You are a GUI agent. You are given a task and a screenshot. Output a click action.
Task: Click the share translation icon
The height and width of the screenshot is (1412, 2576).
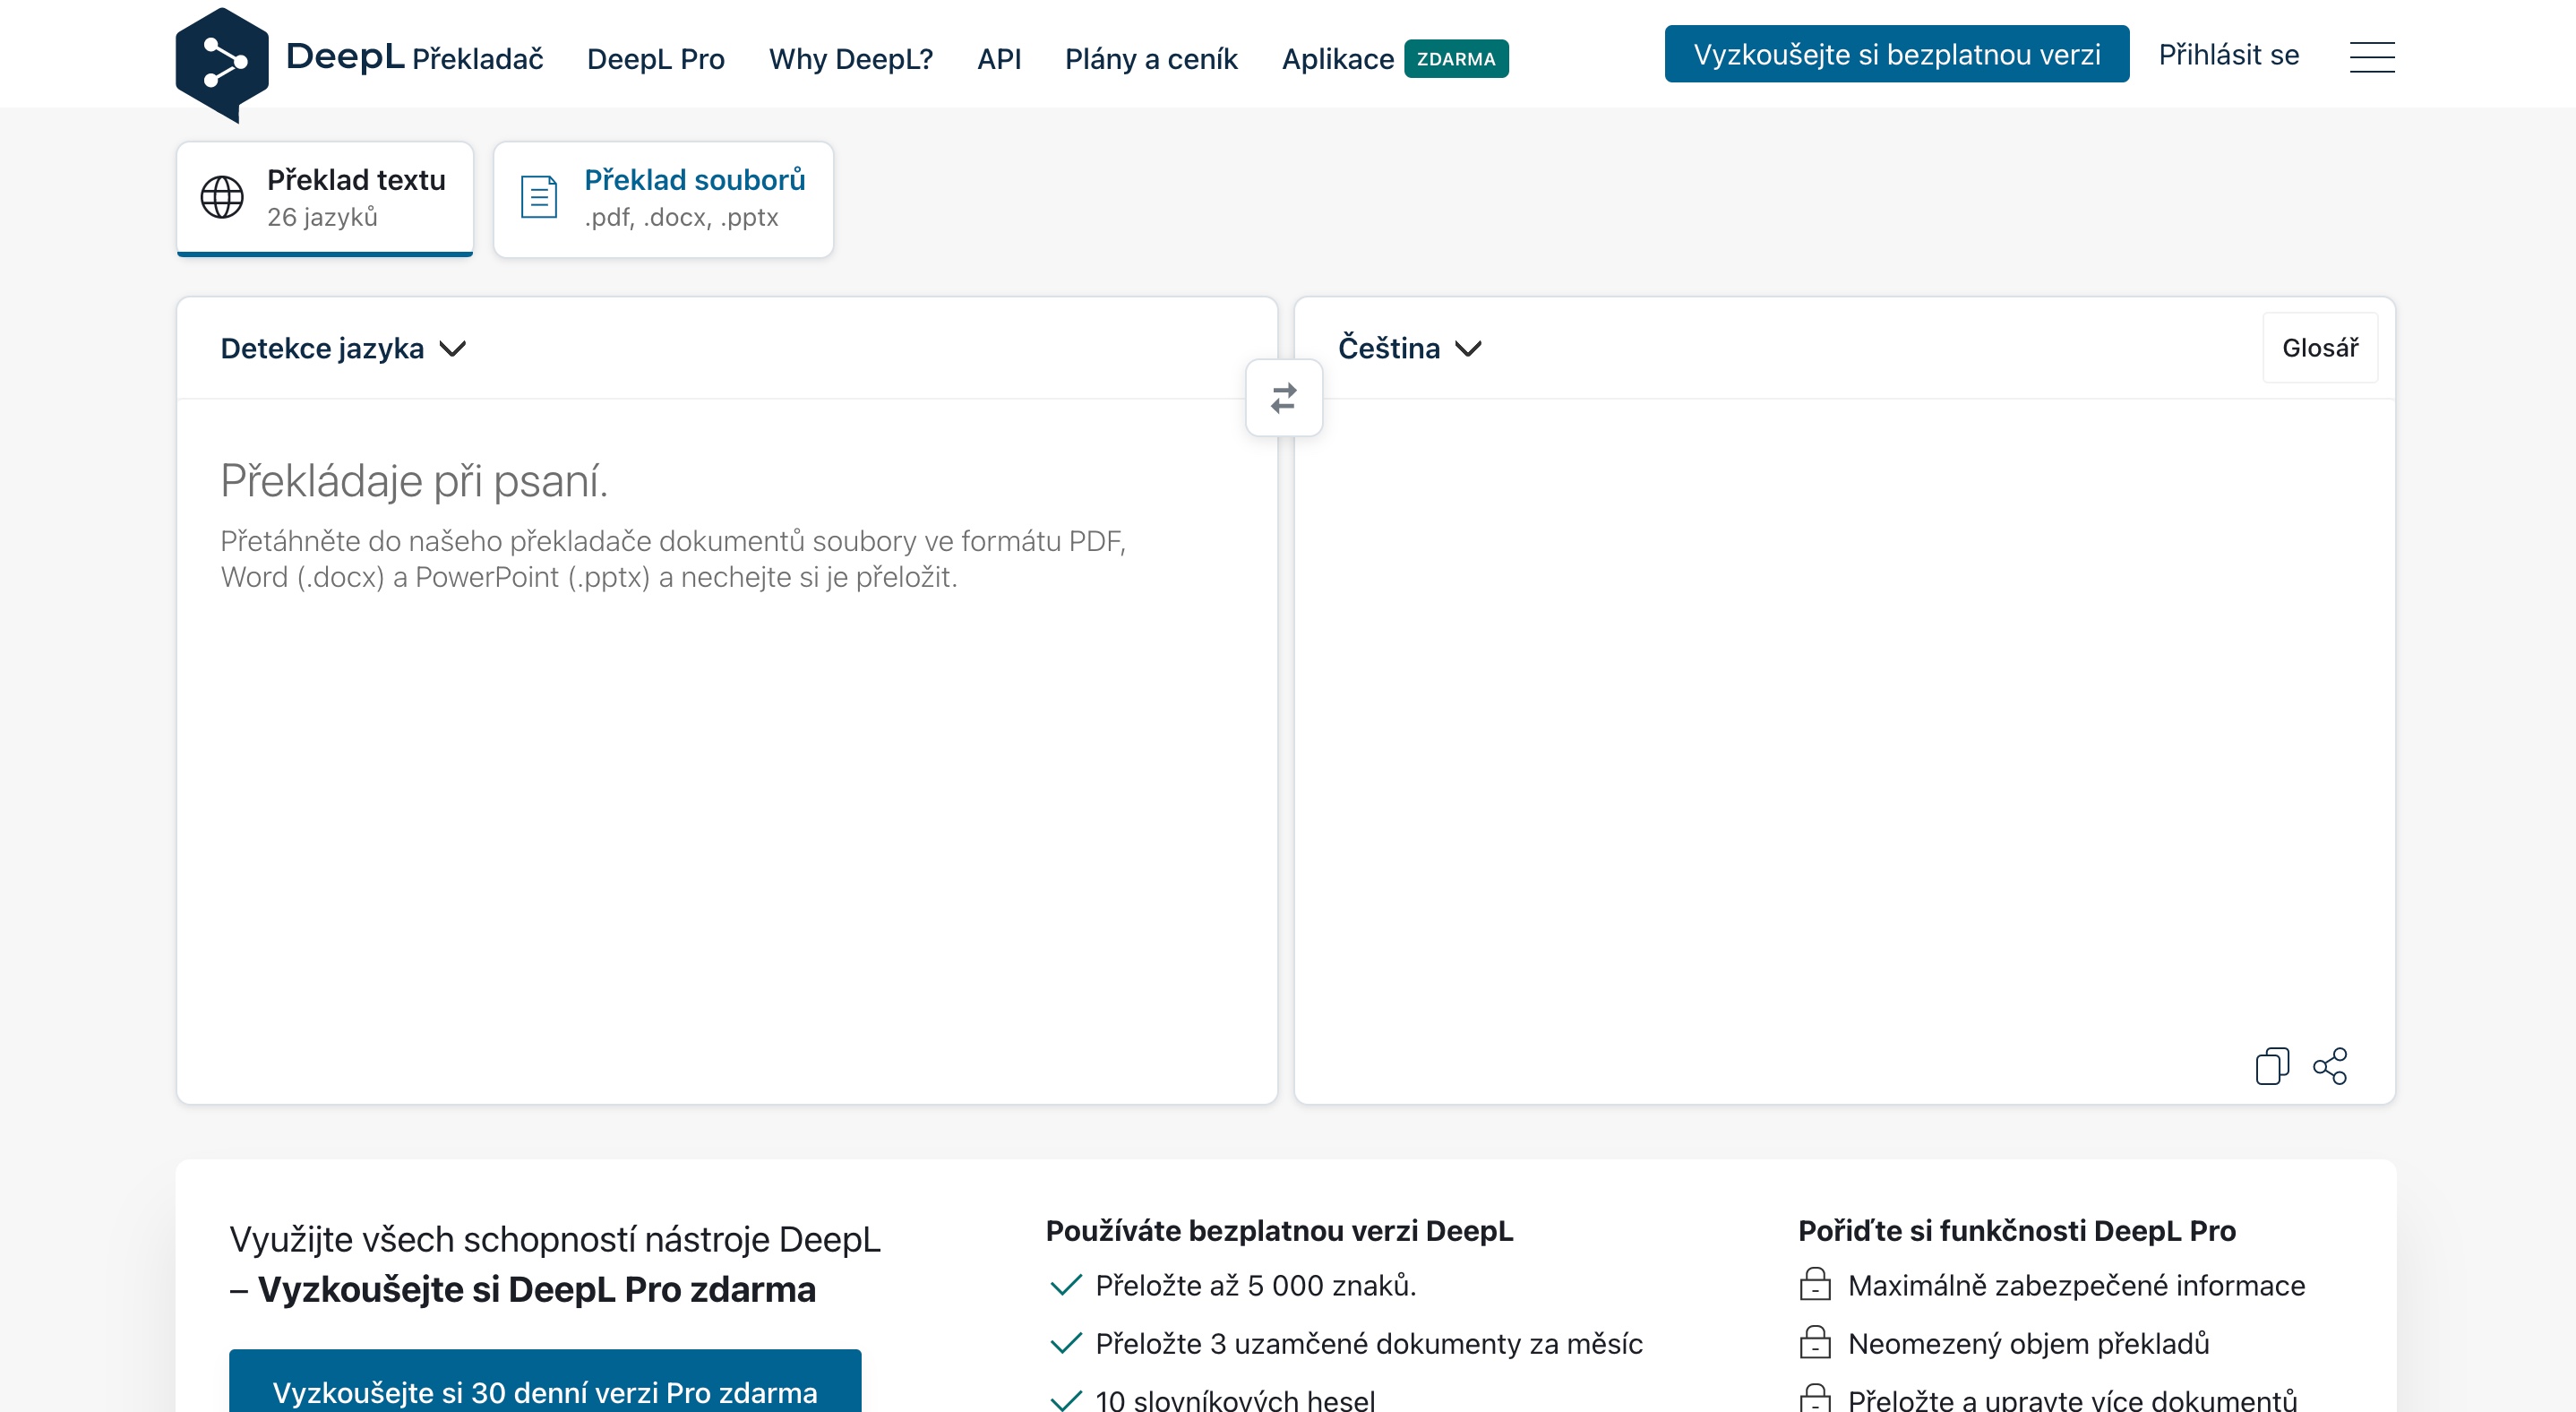pos(2330,1066)
